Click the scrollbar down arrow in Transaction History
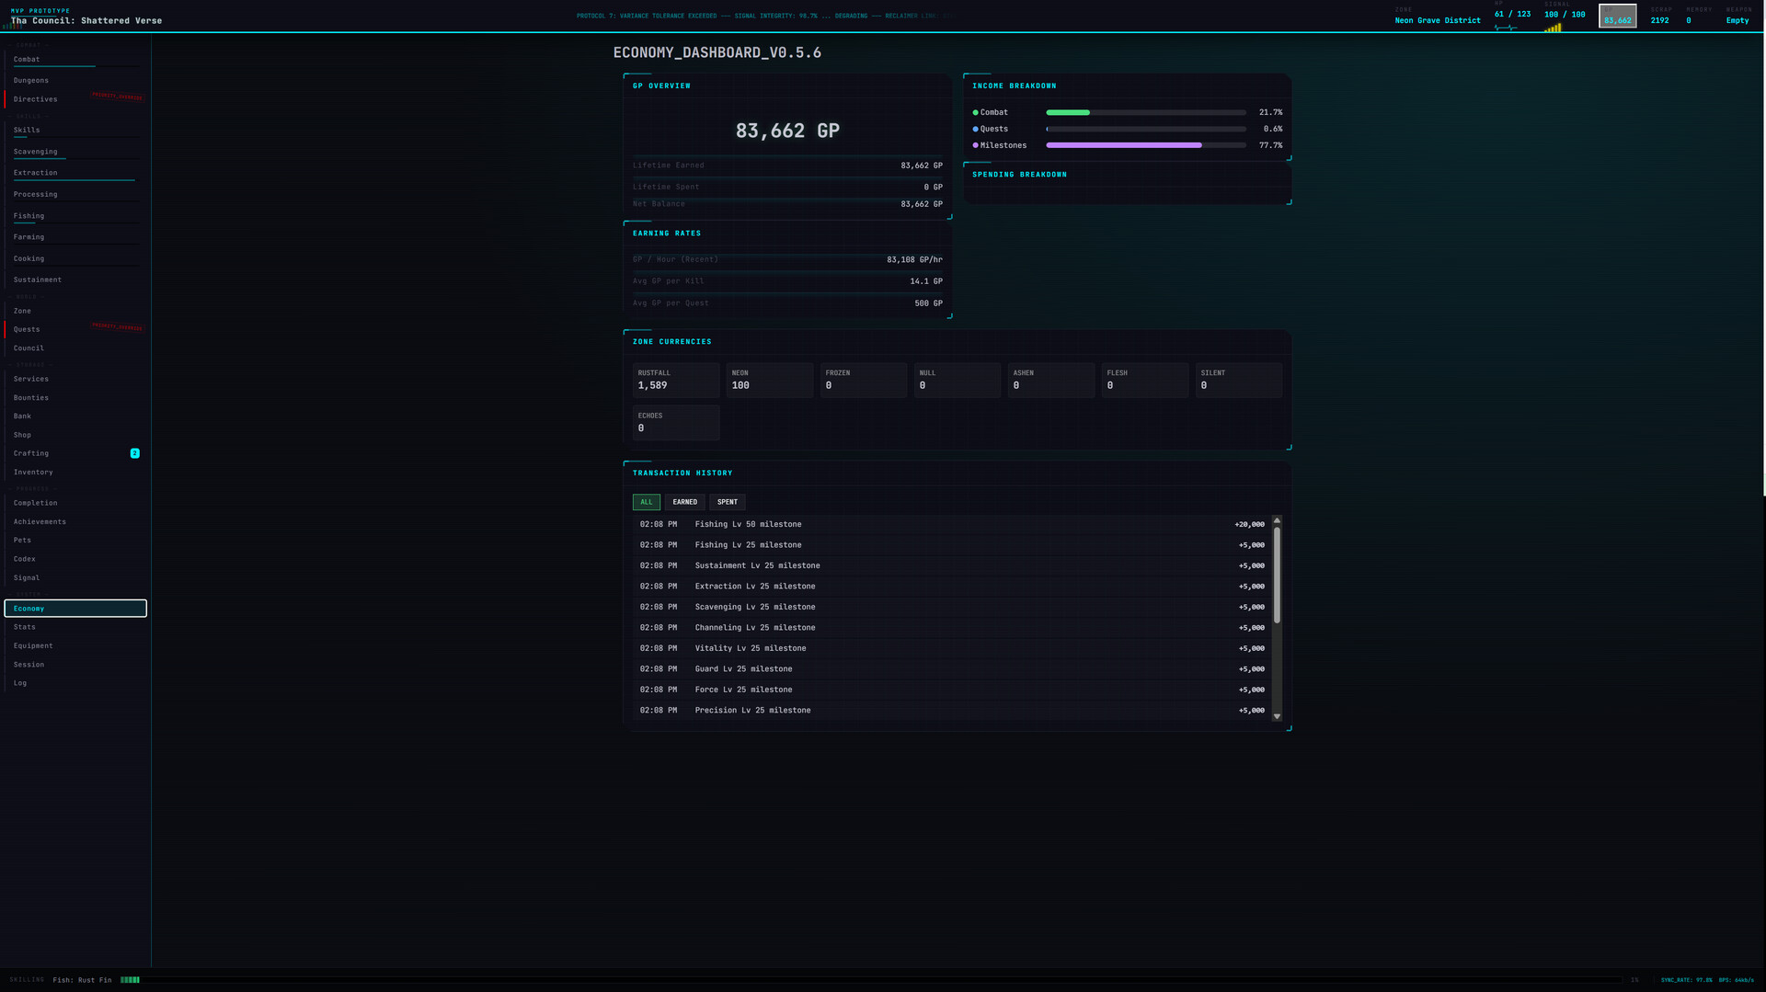The height and width of the screenshot is (992, 1766). pos(1277,716)
